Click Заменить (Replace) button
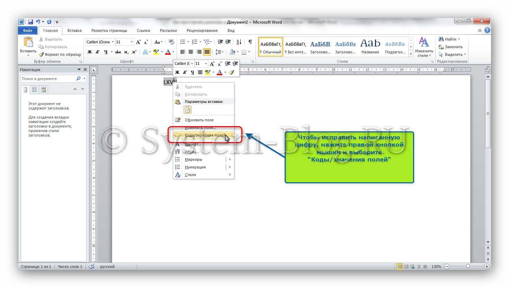 450,47
